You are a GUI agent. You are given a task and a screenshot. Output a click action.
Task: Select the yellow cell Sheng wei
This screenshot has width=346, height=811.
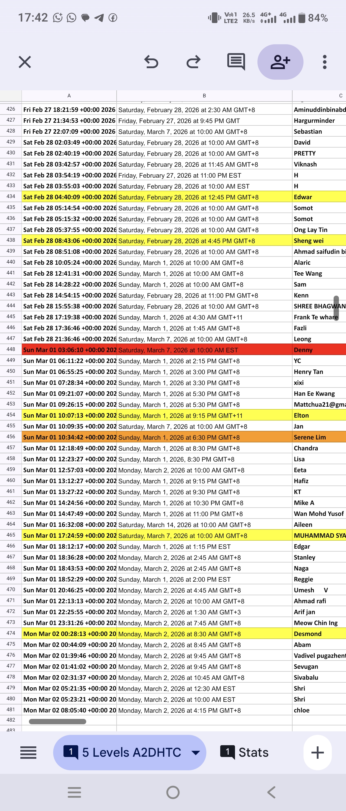[319, 241]
